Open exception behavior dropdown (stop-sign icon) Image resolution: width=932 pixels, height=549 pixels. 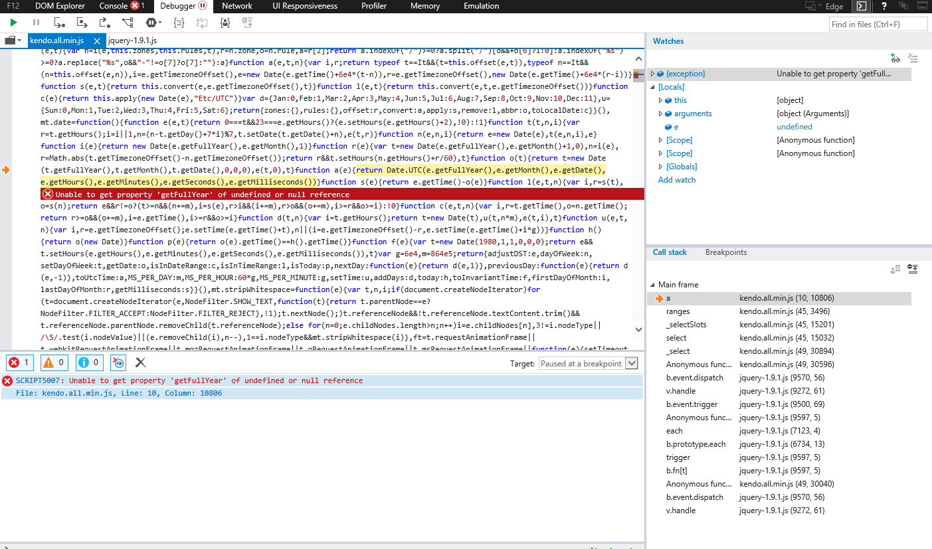(x=153, y=23)
